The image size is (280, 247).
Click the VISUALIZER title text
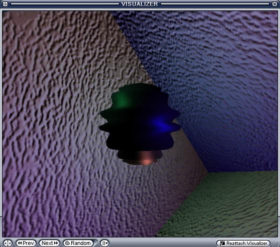(x=139, y=4)
